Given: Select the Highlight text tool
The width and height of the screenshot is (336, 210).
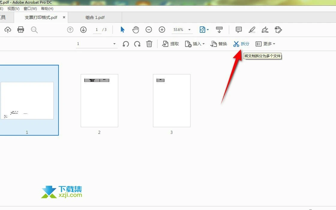Looking at the screenshot, I should tap(252, 30).
